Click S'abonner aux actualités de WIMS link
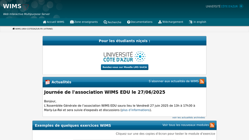This screenshot has width=249, height=140. (x=174, y=81)
